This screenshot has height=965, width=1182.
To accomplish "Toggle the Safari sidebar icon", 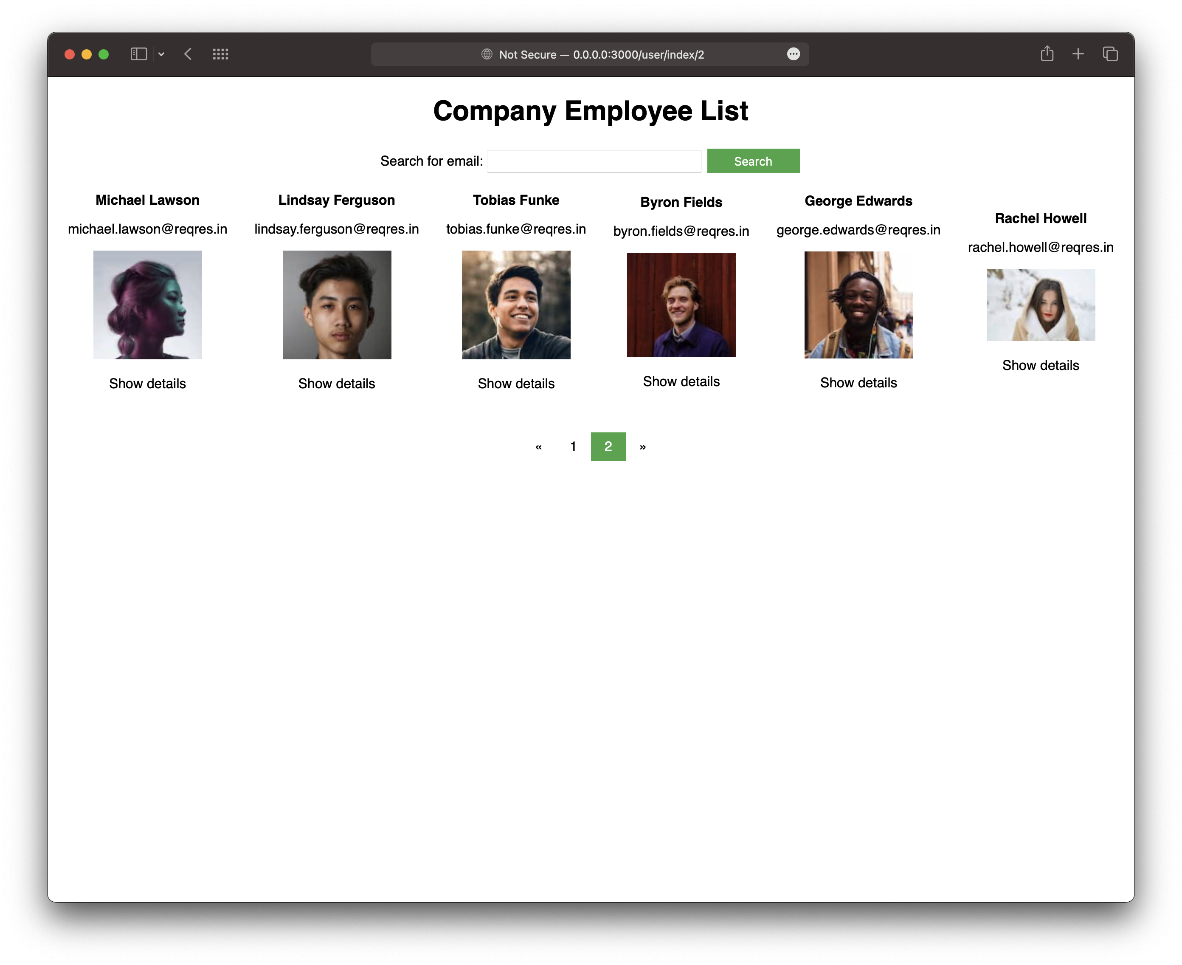I will (x=138, y=54).
